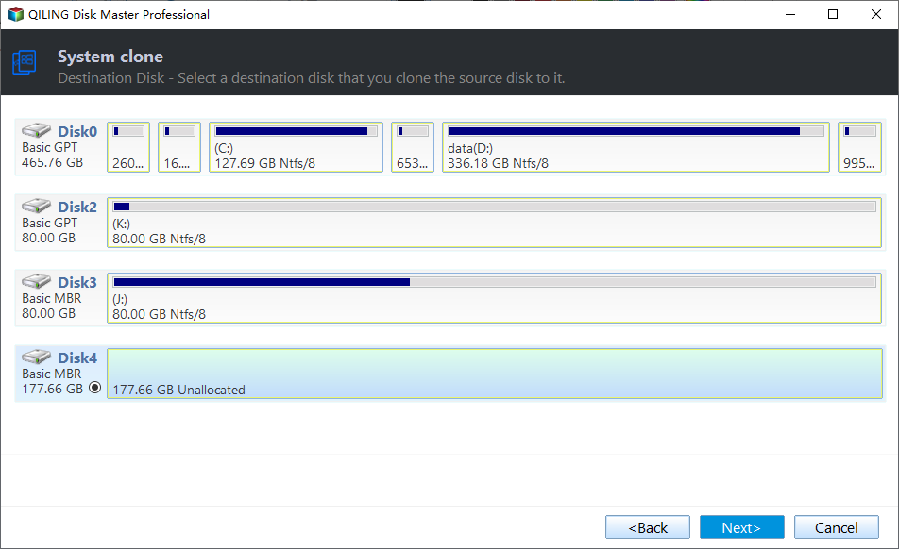Click the Disk0 drive icon
The height and width of the screenshot is (549, 899).
click(x=36, y=130)
